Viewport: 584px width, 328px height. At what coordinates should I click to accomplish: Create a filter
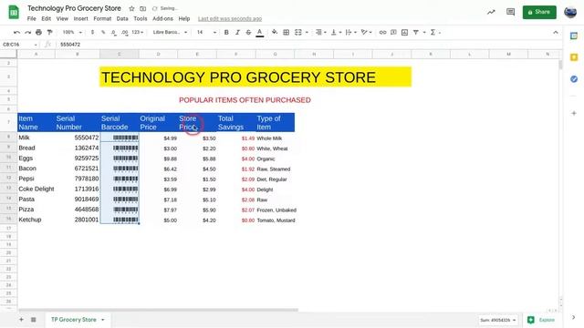(x=416, y=33)
